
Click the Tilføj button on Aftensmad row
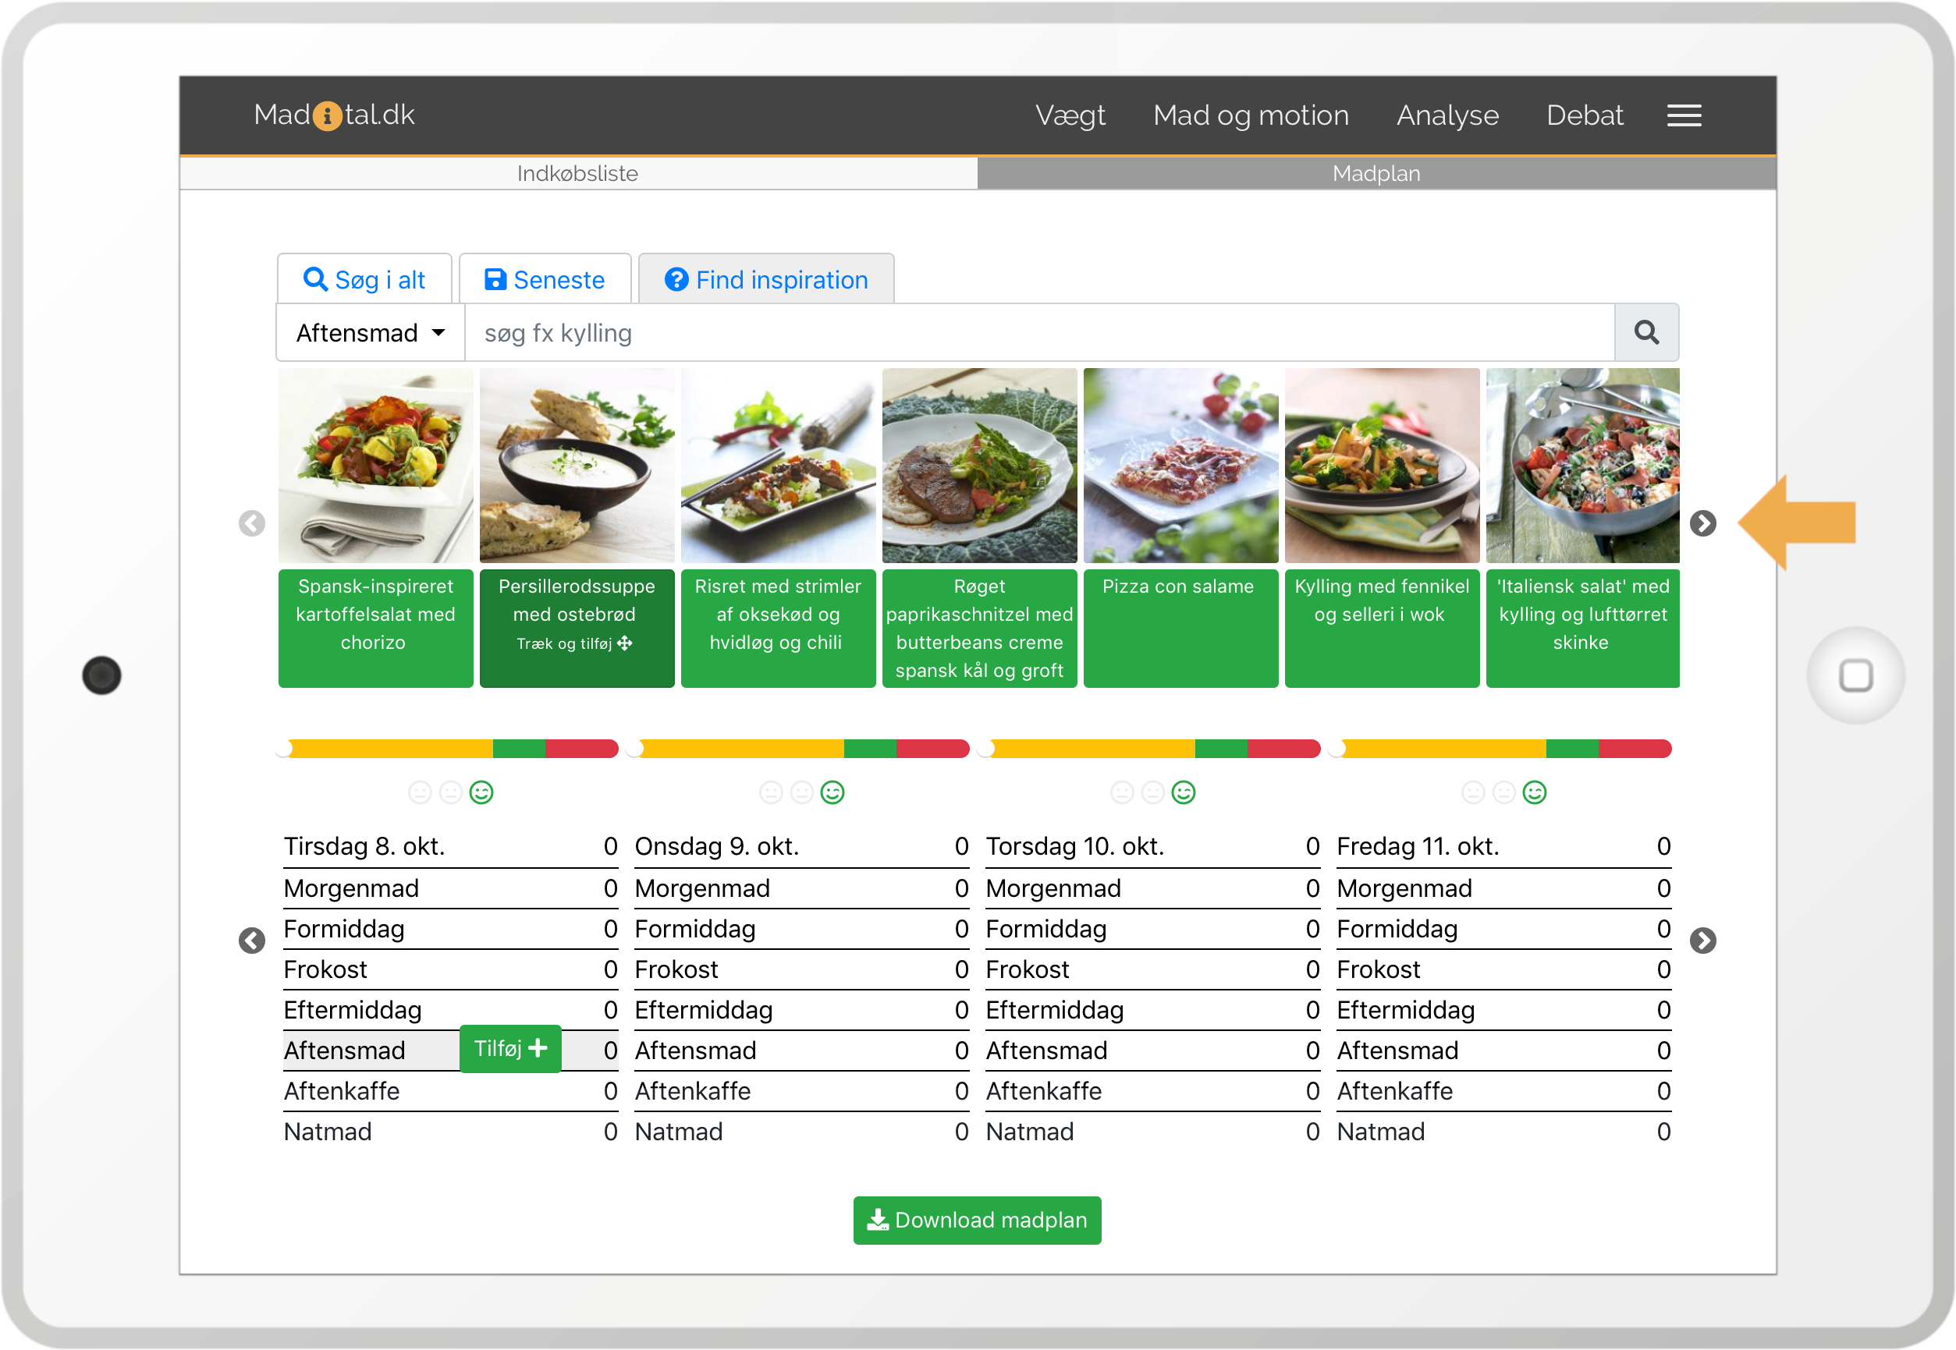tap(511, 1049)
